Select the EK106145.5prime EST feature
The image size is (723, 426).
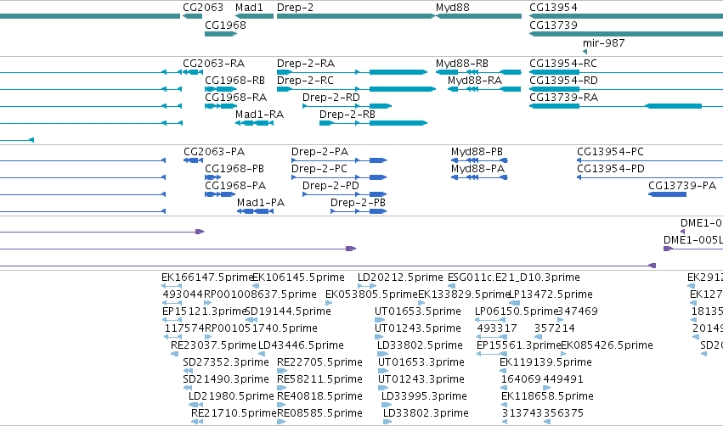point(256,286)
